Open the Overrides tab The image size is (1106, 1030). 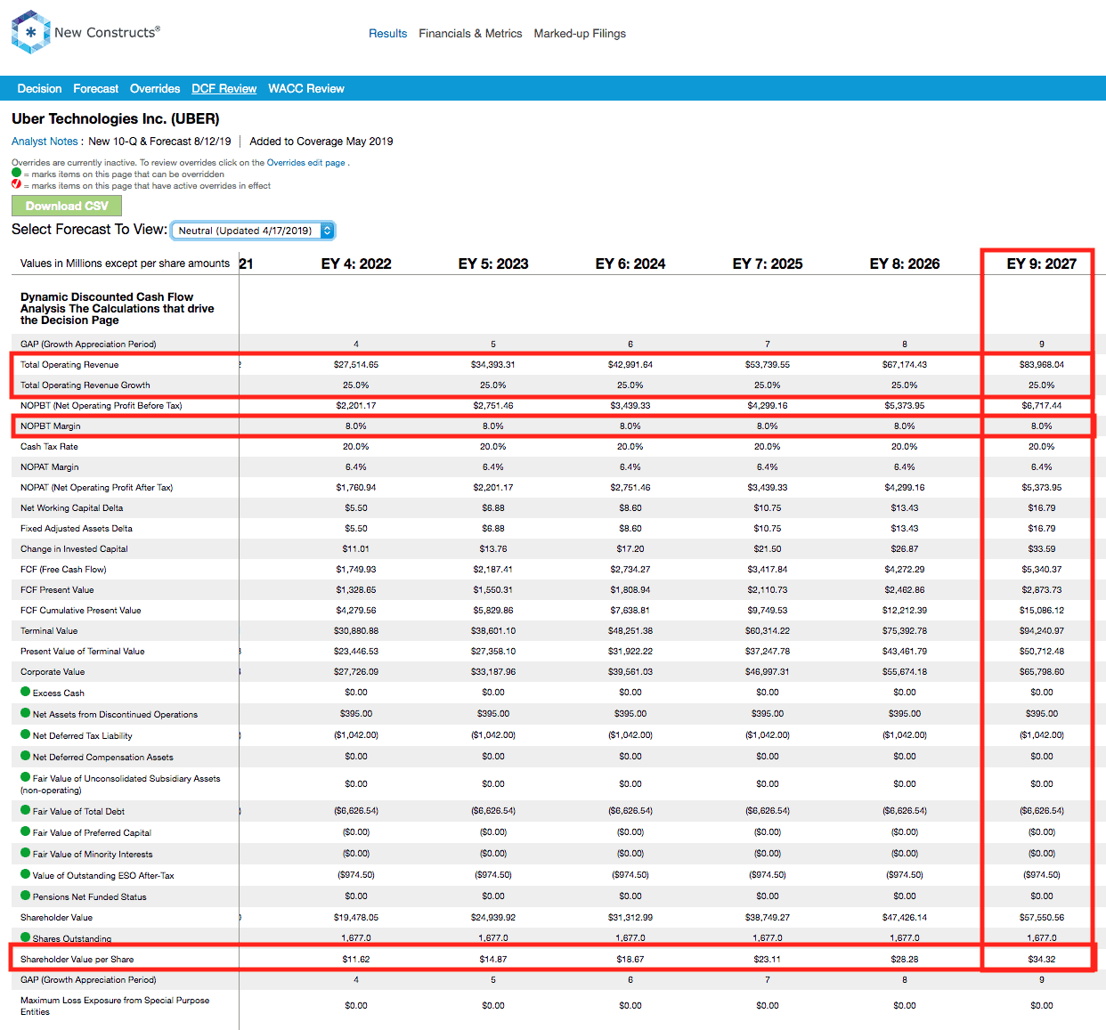point(155,89)
